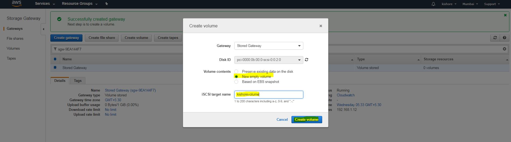Click the gateway list refresh icon
The width and height of the screenshot is (511, 142).
click(495, 38)
